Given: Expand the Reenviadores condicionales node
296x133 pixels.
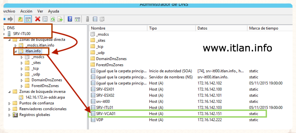Looking at the screenshot, I should click(x=10, y=109).
